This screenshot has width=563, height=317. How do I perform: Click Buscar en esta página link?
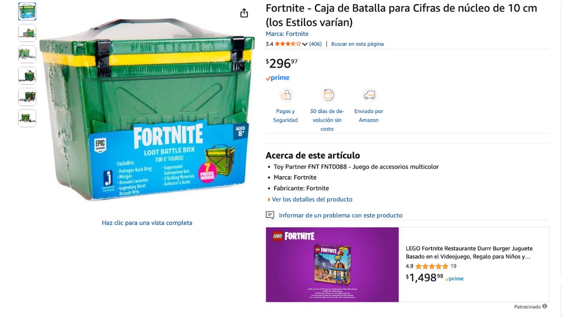(x=358, y=44)
